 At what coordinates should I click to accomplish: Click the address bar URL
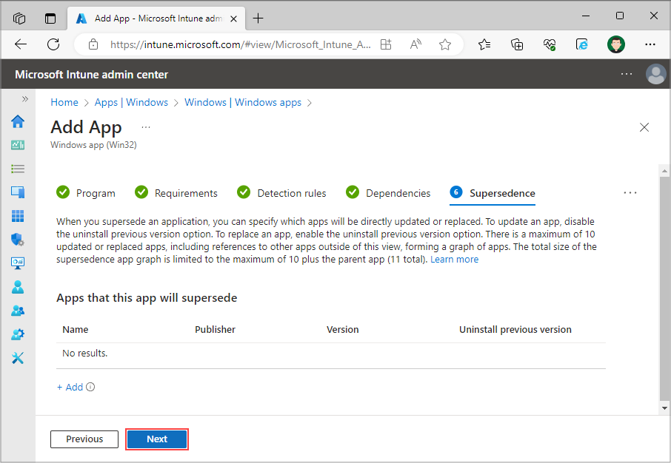240,44
